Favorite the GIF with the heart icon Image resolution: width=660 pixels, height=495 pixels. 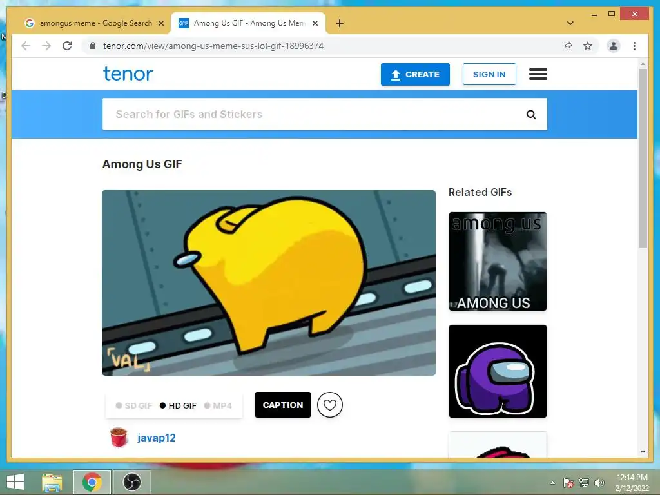click(x=329, y=405)
